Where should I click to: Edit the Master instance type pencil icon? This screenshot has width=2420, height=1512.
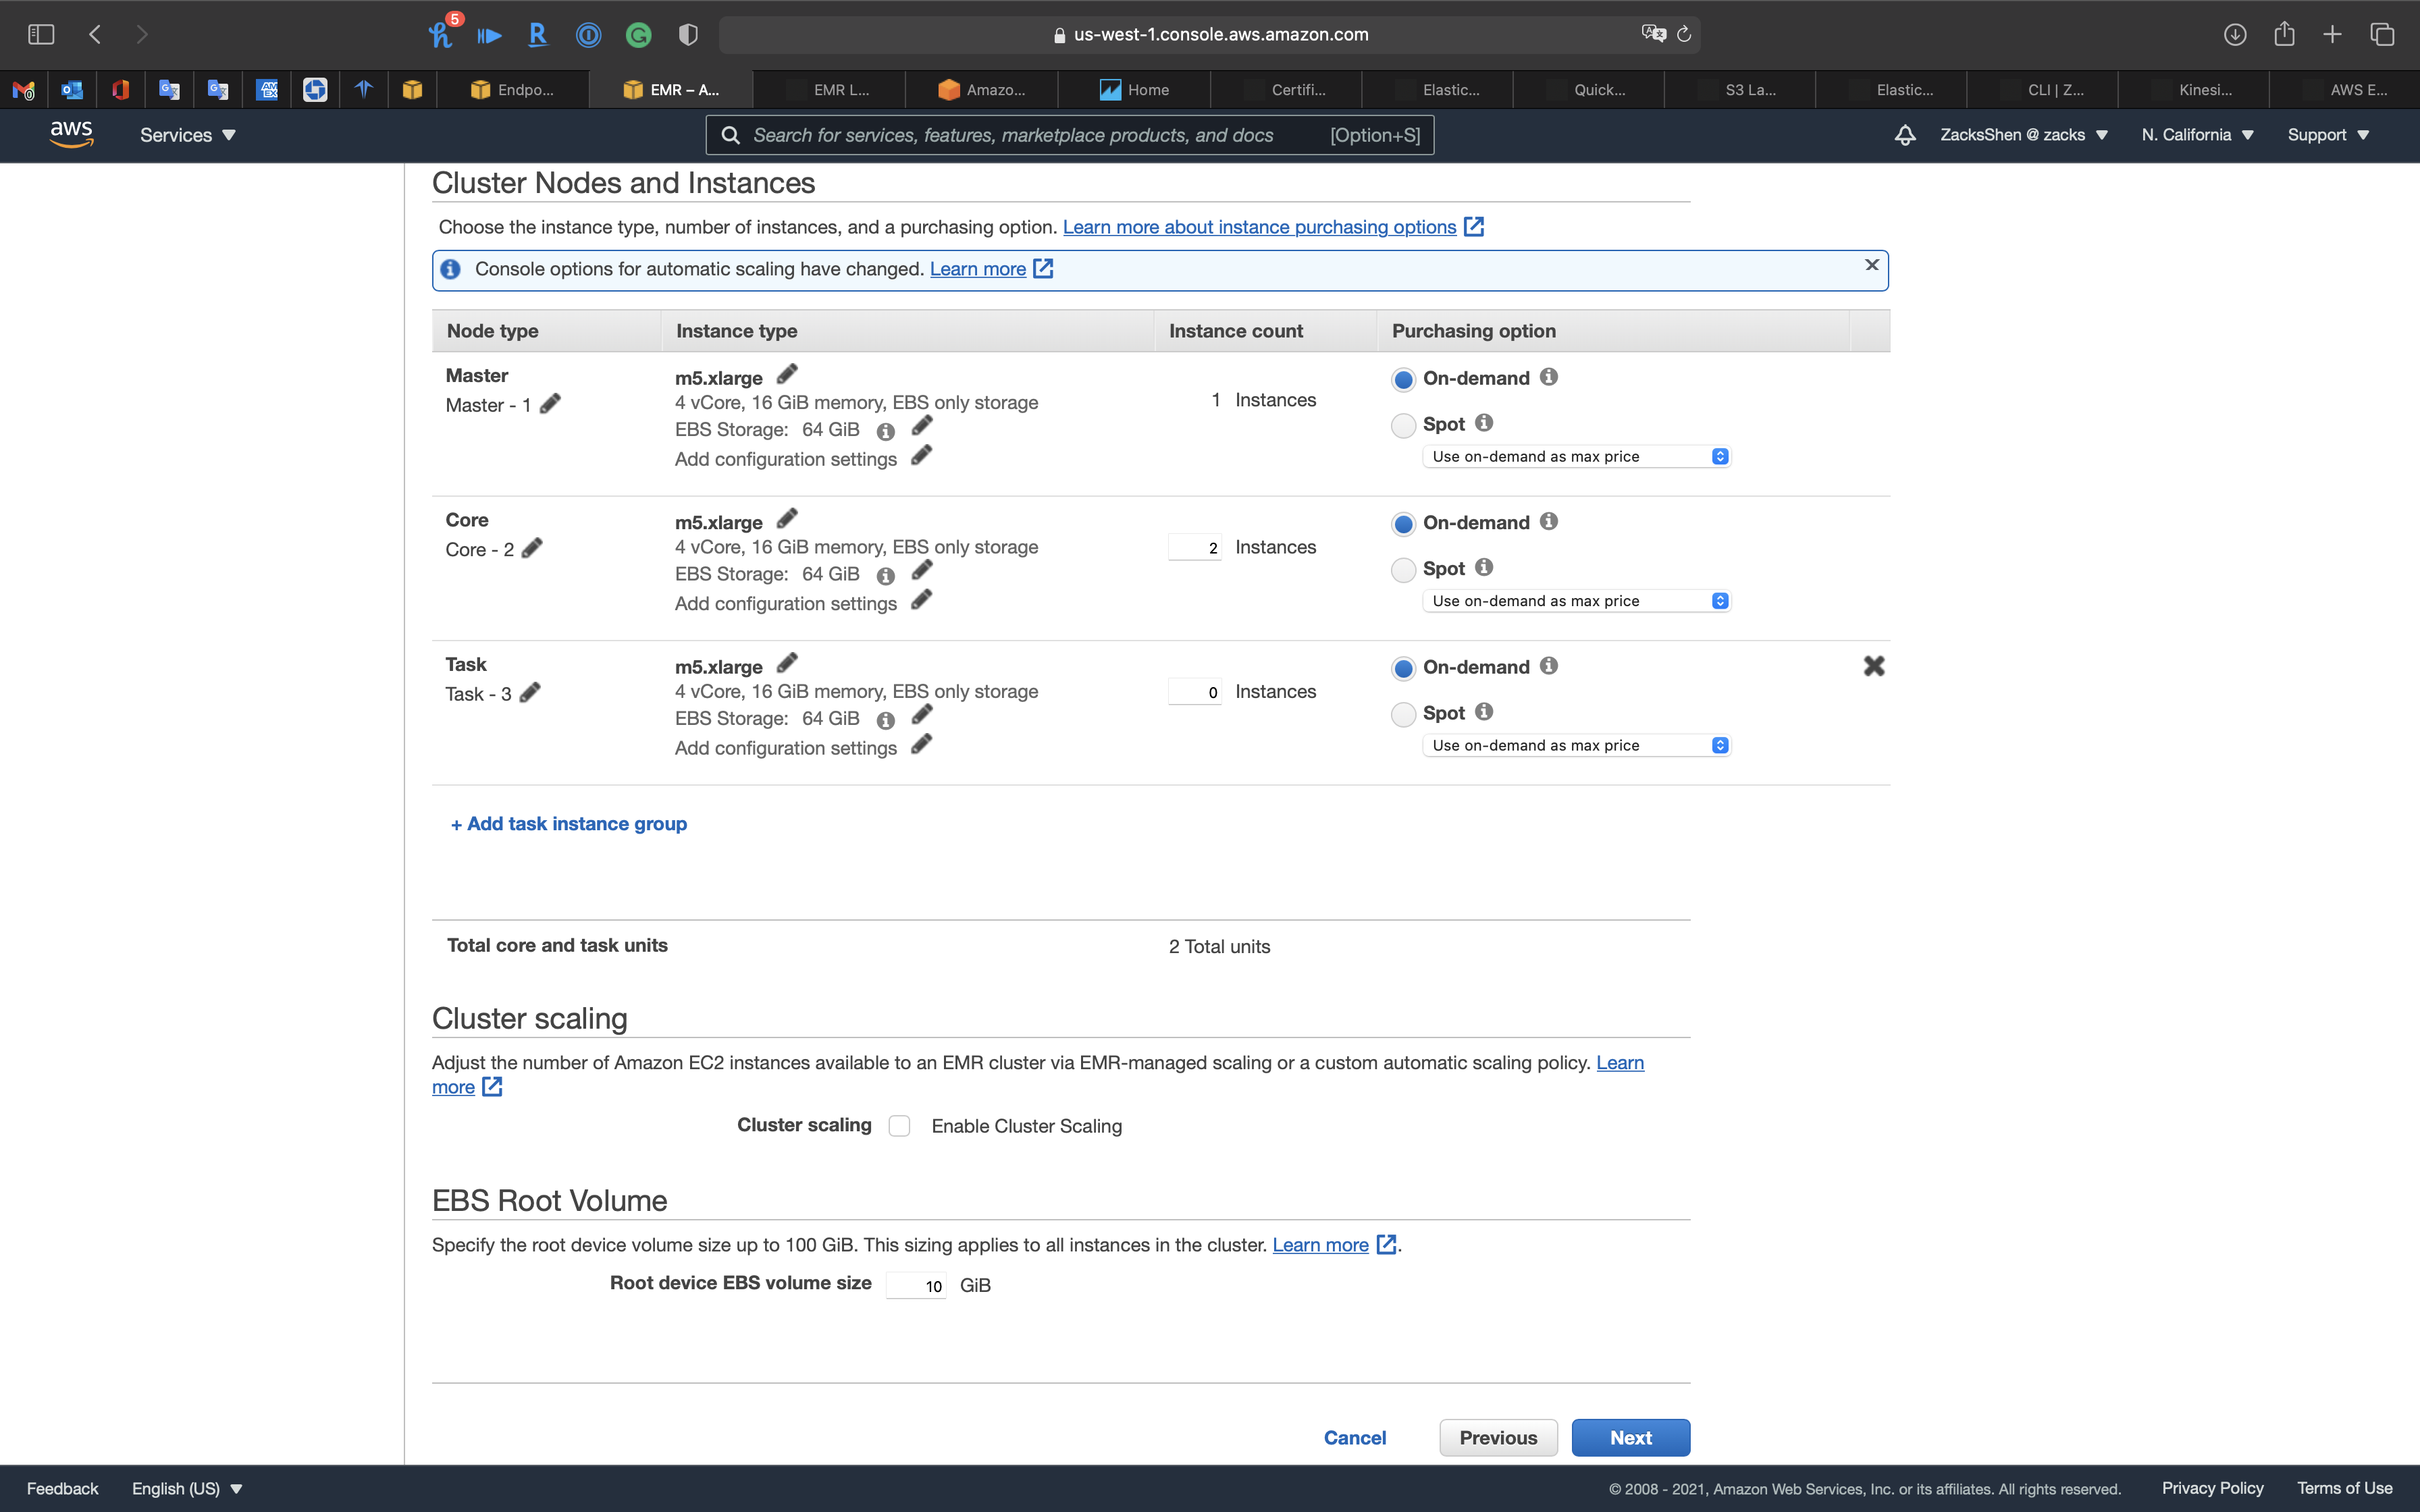(x=787, y=374)
